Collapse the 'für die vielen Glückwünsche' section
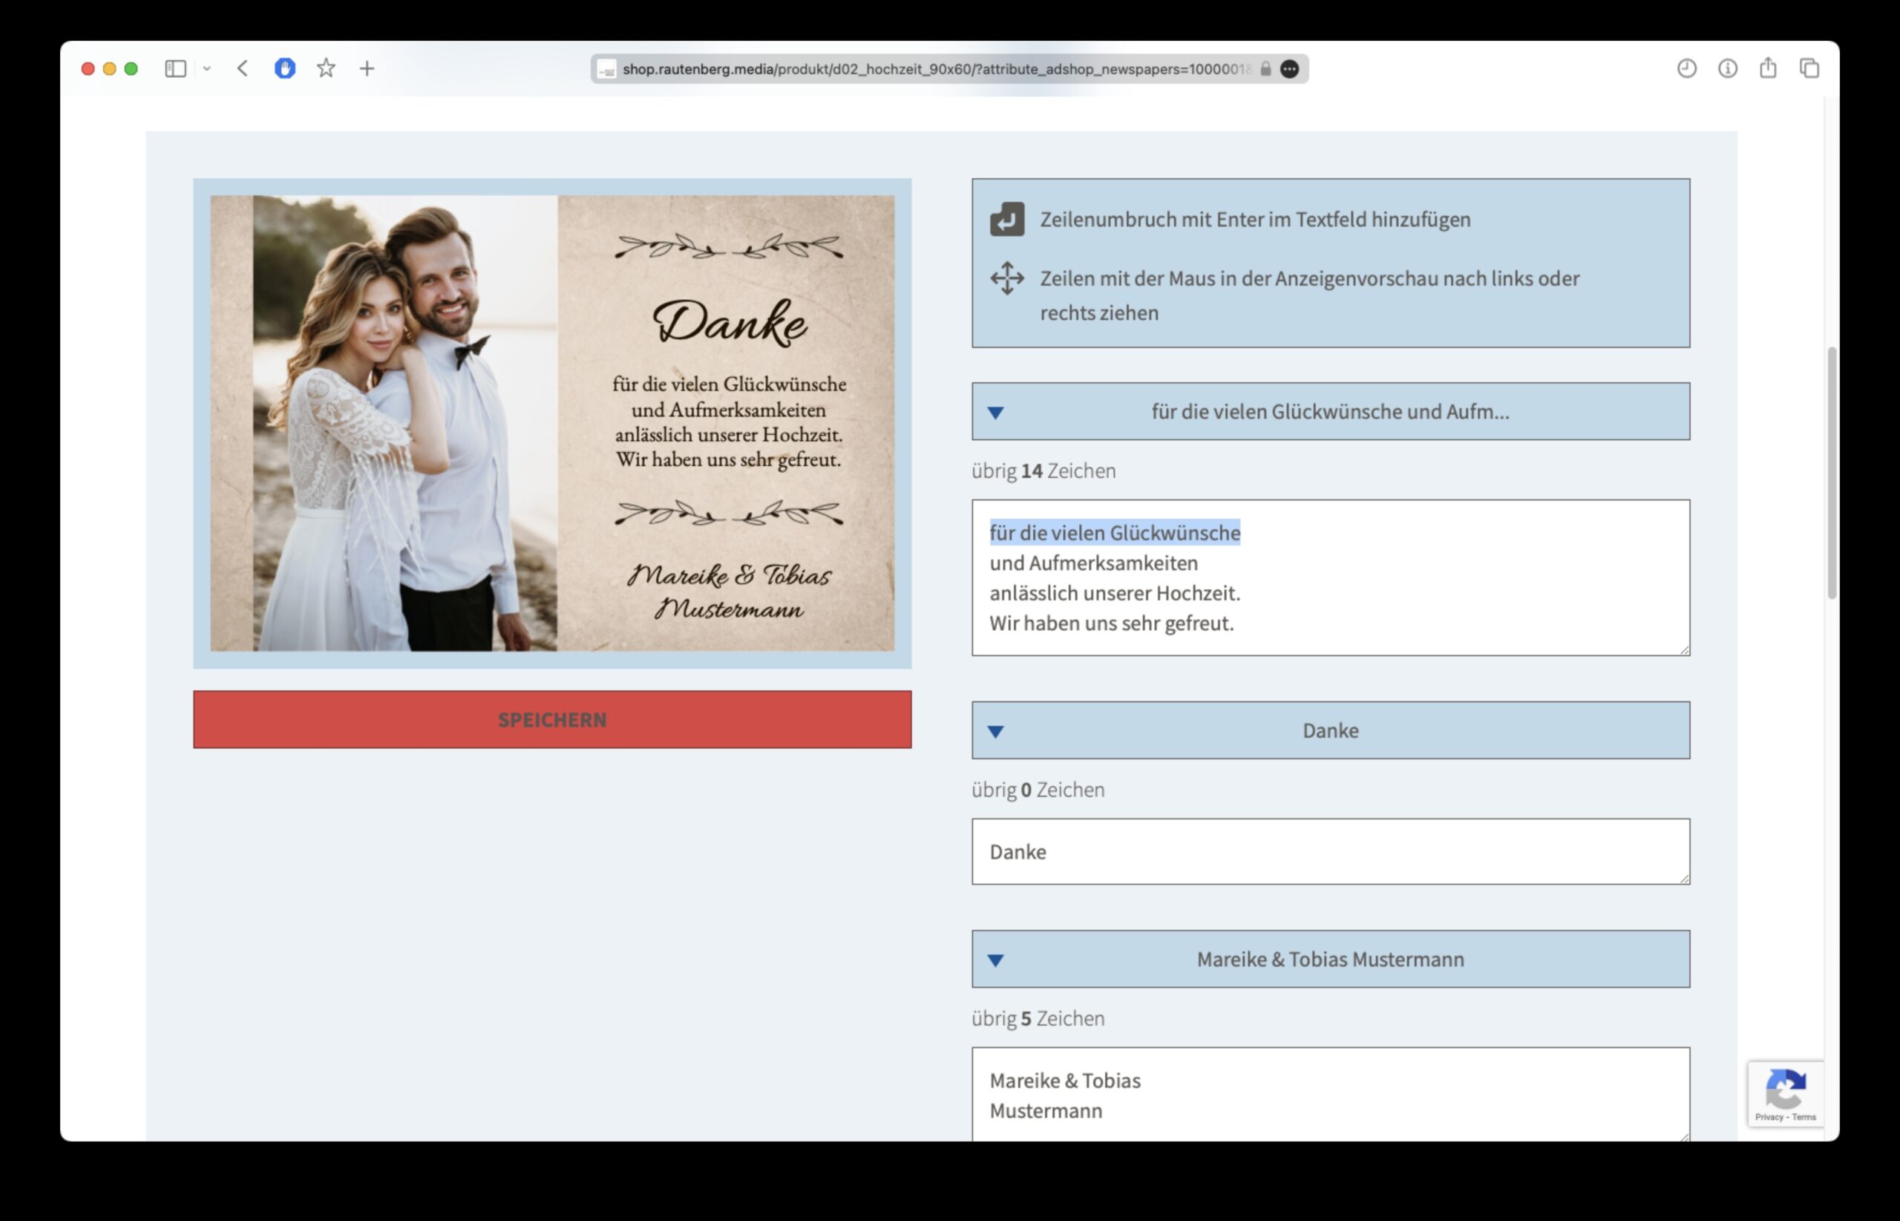1900x1221 pixels. coord(1331,411)
